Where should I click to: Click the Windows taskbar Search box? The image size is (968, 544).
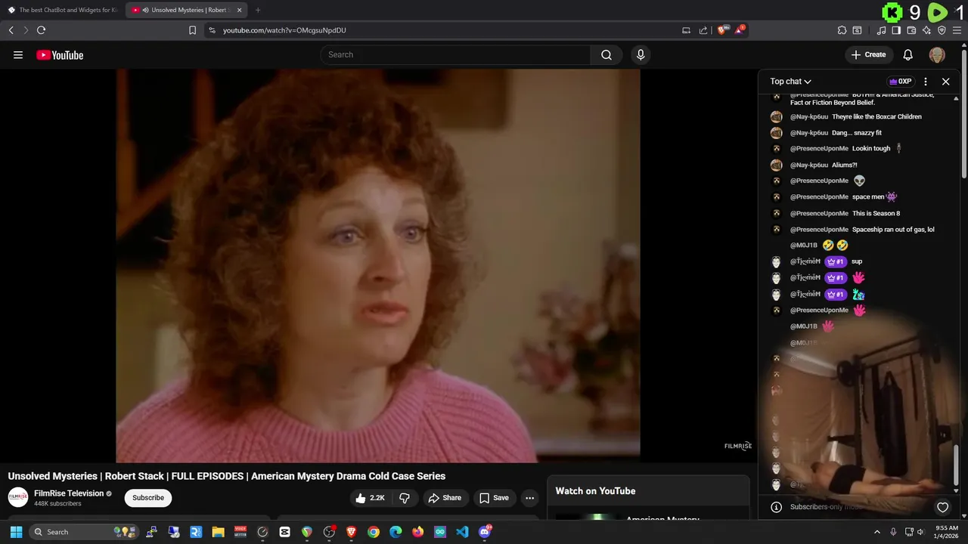click(85, 532)
